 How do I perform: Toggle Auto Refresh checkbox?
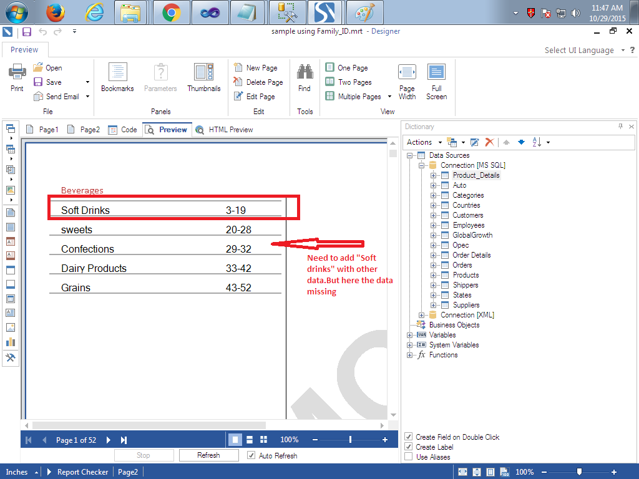point(251,455)
